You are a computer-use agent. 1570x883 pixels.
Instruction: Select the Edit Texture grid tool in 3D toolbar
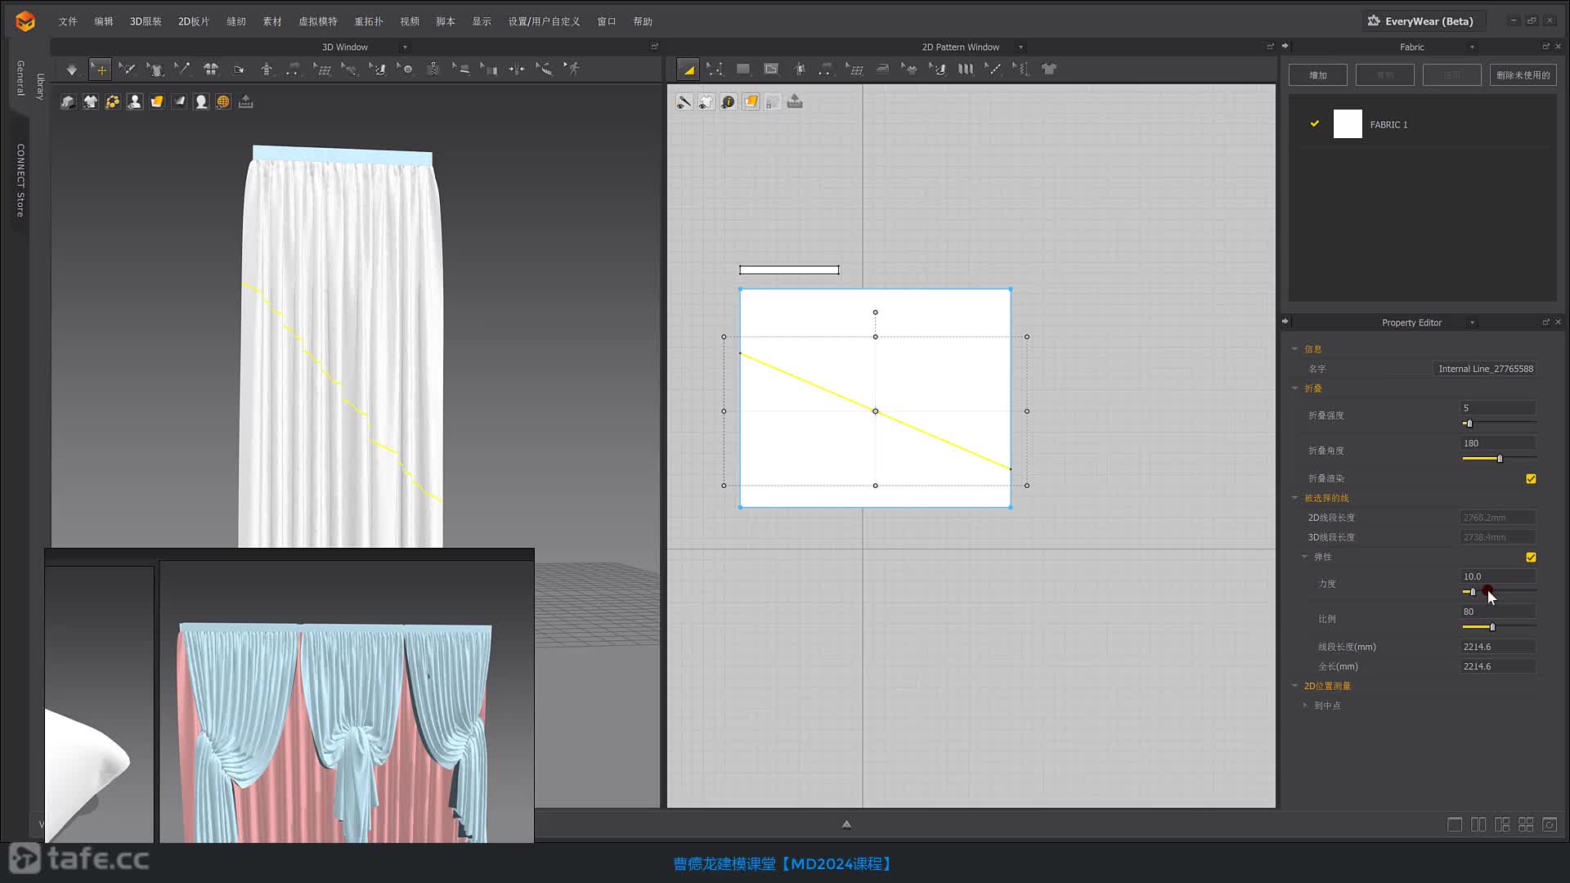[x=322, y=69]
